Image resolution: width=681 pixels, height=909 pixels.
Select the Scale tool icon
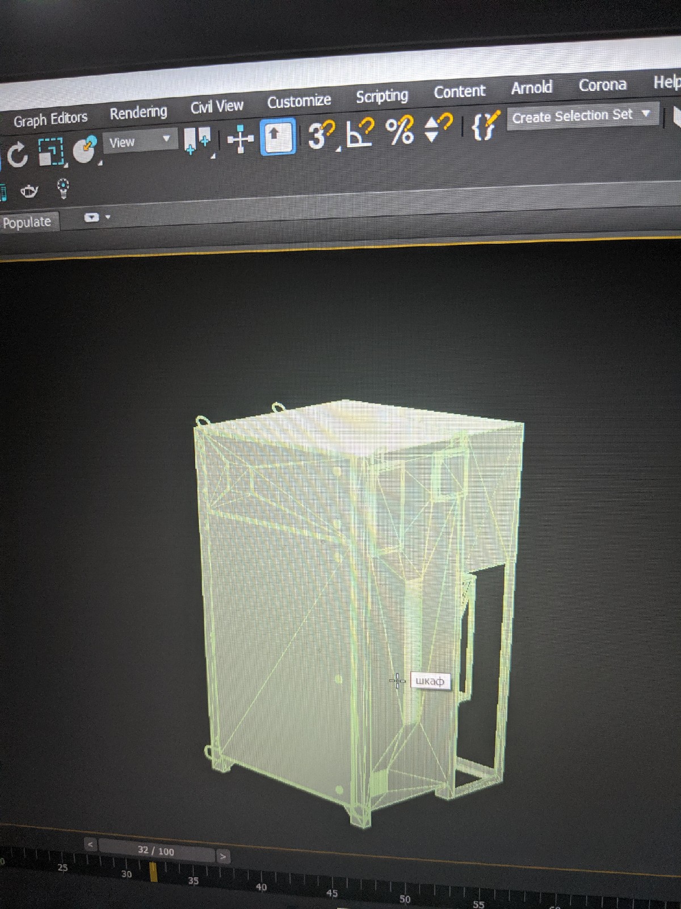click(x=52, y=152)
